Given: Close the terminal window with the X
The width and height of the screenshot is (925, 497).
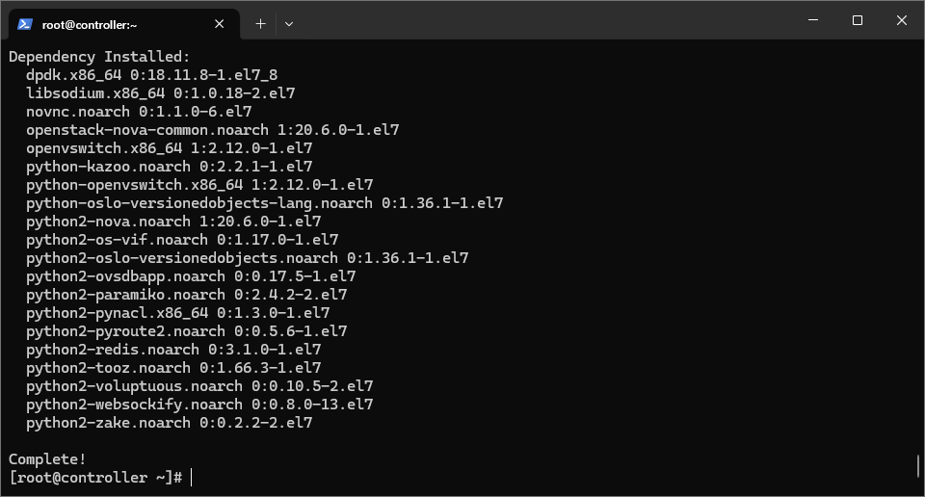Looking at the screenshot, I should point(902,20).
